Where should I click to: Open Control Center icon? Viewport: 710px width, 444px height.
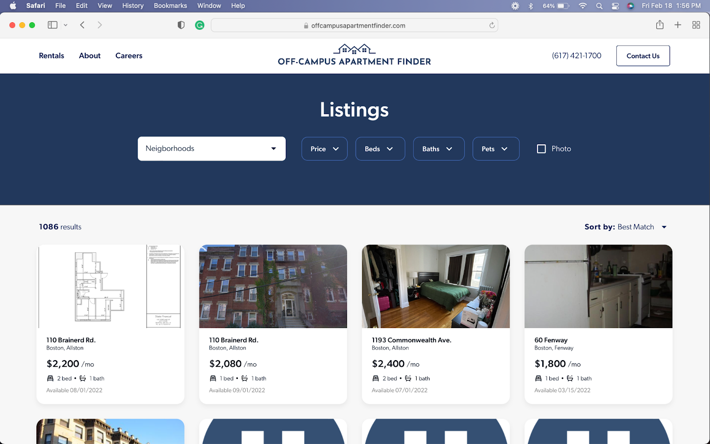[615, 6]
